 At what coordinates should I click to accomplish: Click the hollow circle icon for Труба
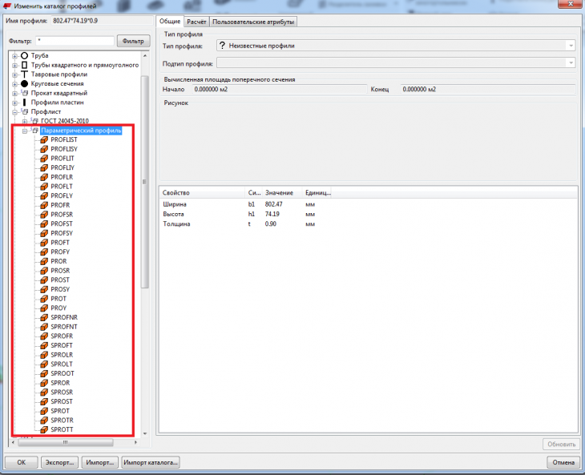[x=25, y=56]
